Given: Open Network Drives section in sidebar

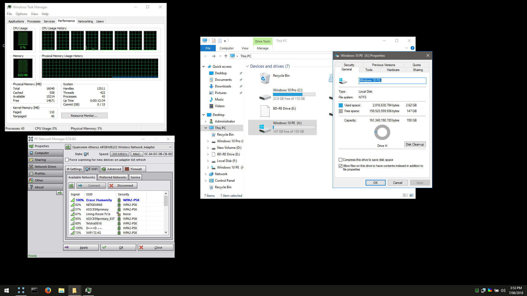Looking at the screenshot, I should click(46, 167).
